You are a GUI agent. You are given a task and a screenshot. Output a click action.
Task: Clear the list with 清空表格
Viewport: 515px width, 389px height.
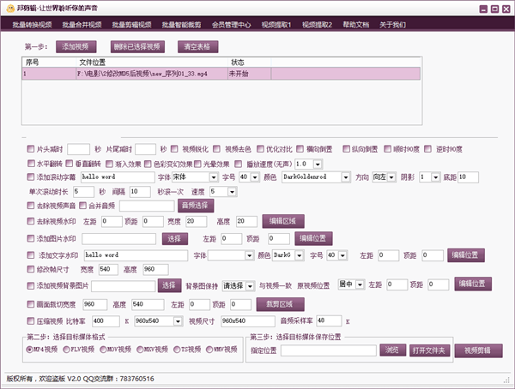click(197, 46)
